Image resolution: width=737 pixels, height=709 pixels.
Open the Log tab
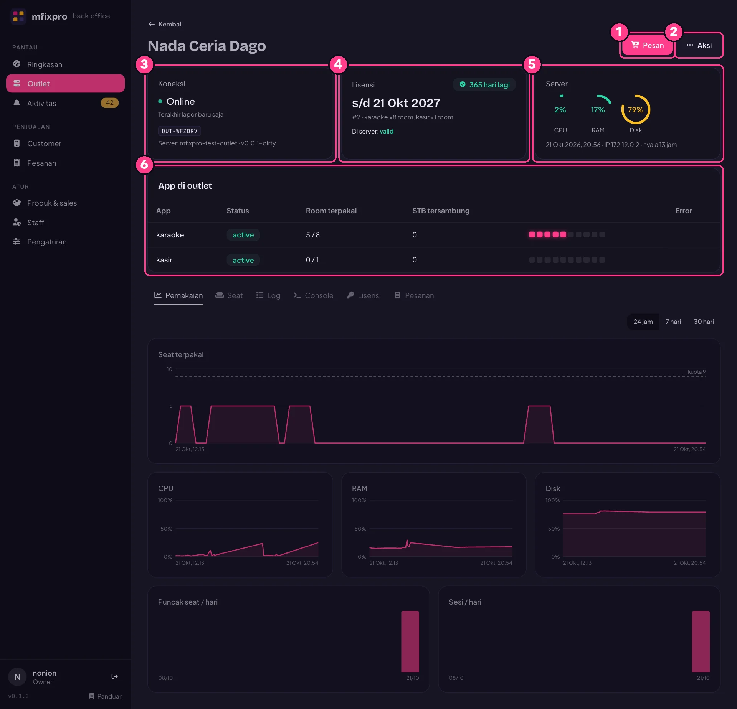[268, 295]
